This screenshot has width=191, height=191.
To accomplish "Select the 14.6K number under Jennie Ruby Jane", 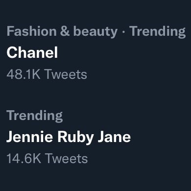I will tap(24, 158).
